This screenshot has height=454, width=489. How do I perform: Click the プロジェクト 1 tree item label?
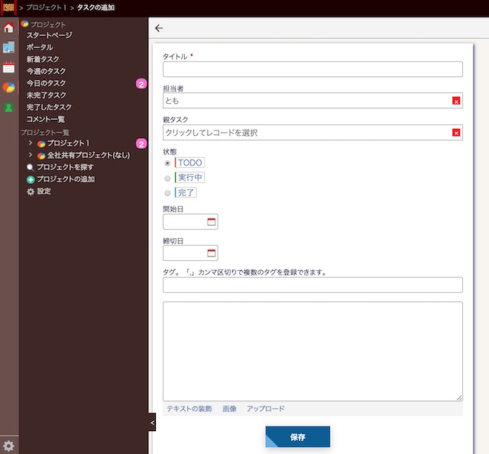pyautogui.click(x=68, y=143)
